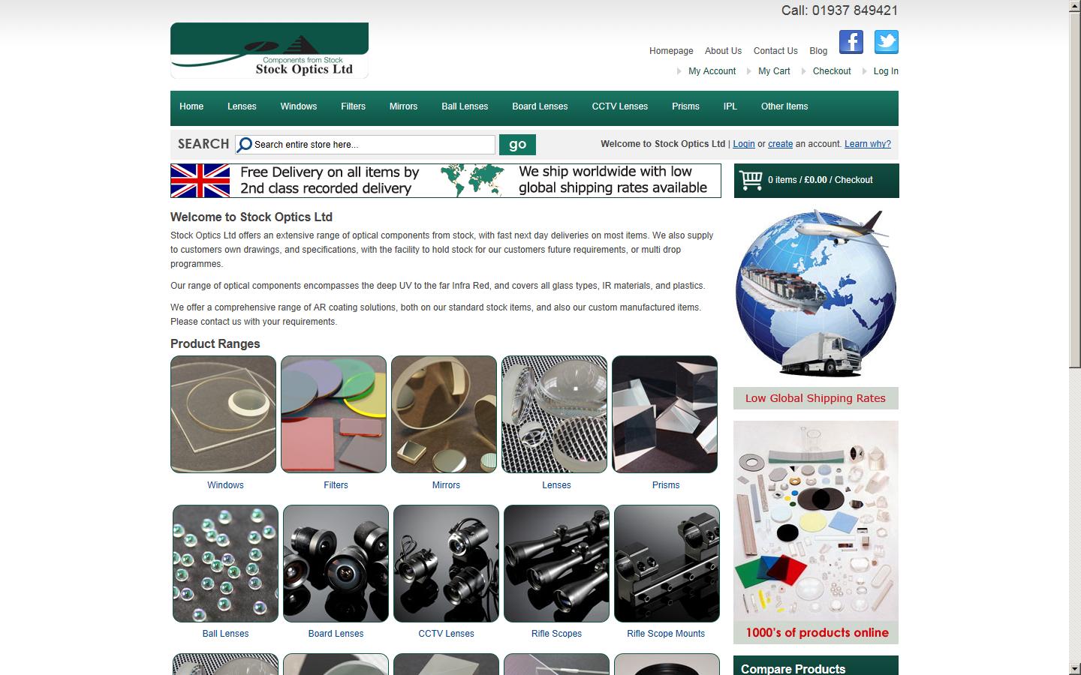Image resolution: width=1081 pixels, height=675 pixels.
Task: Open the IPL navigation menu item
Action: (729, 106)
